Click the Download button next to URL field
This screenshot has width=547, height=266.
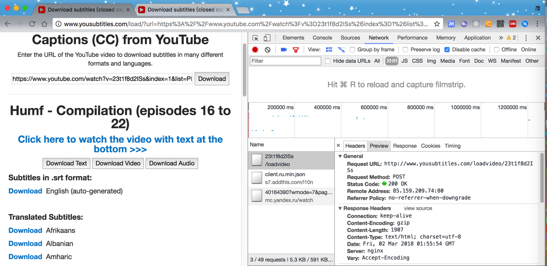[x=212, y=79]
